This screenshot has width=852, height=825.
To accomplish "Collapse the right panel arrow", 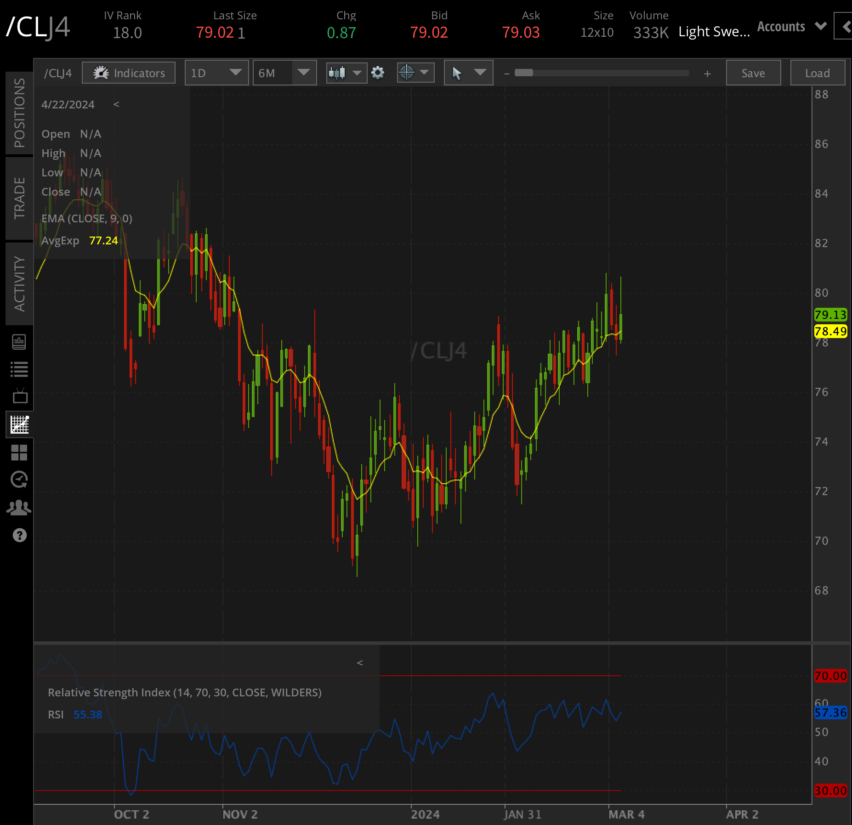I will (844, 27).
